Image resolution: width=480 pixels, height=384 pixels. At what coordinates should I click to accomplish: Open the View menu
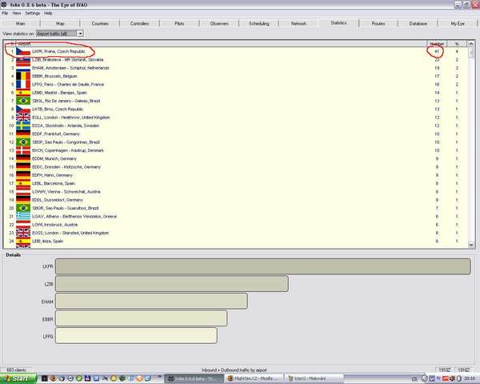pyautogui.click(x=17, y=13)
